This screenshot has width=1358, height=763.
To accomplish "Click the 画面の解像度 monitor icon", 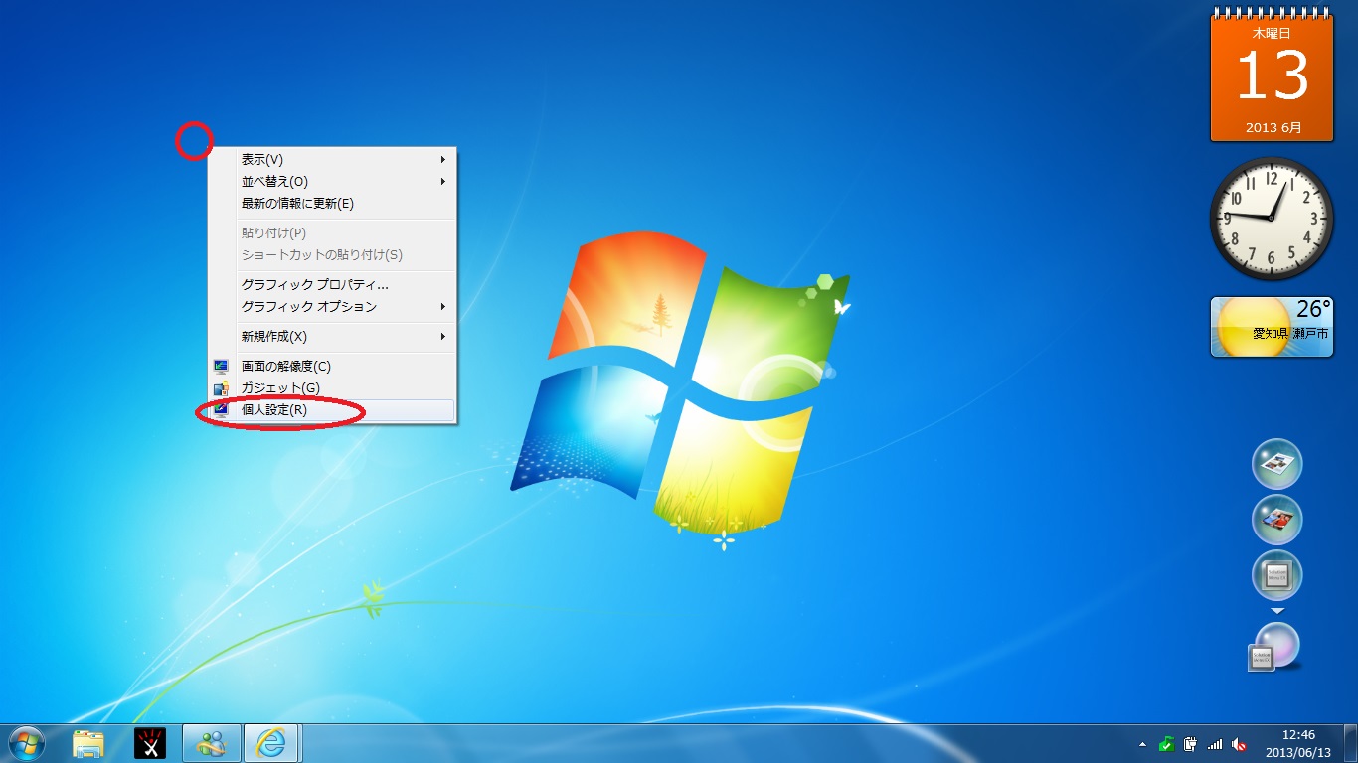I will 221,366.
